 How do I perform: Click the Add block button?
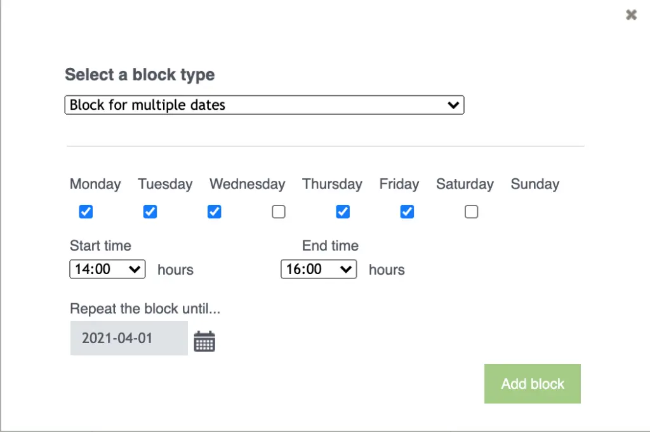pyautogui.click(x=533, y=384)
